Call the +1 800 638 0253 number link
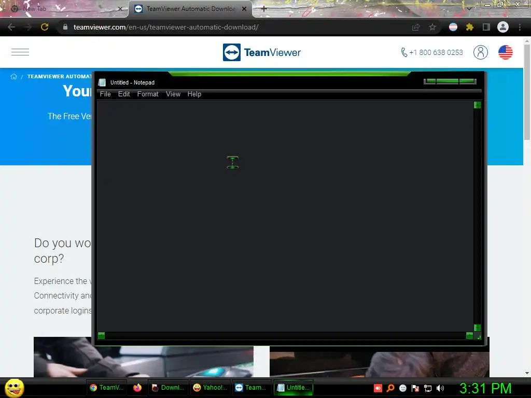The width and height of the screenshot is (531, 398). tap(432, 52)
